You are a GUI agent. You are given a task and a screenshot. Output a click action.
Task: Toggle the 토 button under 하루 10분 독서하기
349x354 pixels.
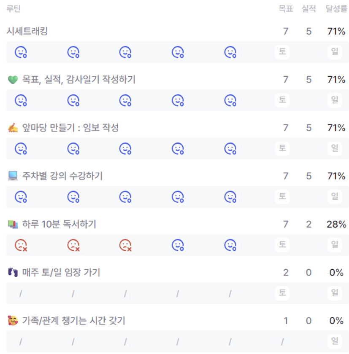282,245
